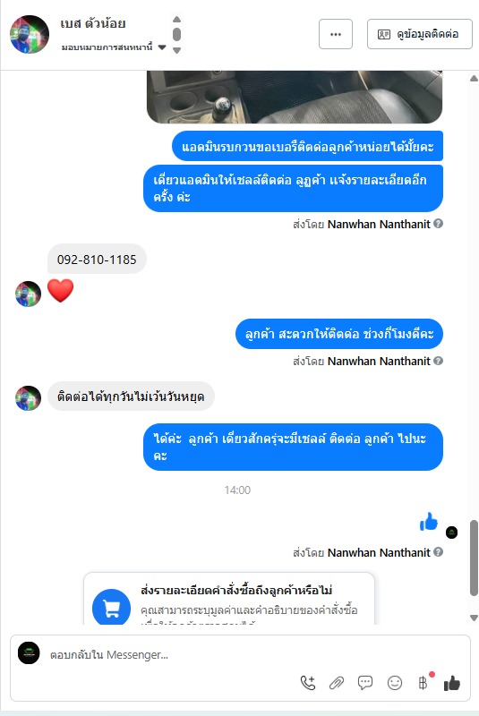Open the three-dots more options button
The width and height of the screenshot is (479, 716).
336,34
